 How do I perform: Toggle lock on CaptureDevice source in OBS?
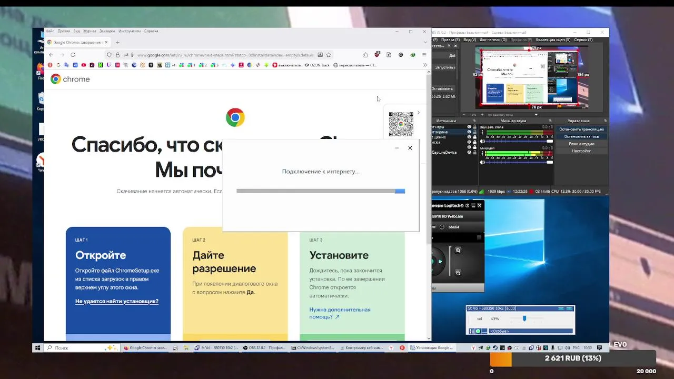[474, 152]
